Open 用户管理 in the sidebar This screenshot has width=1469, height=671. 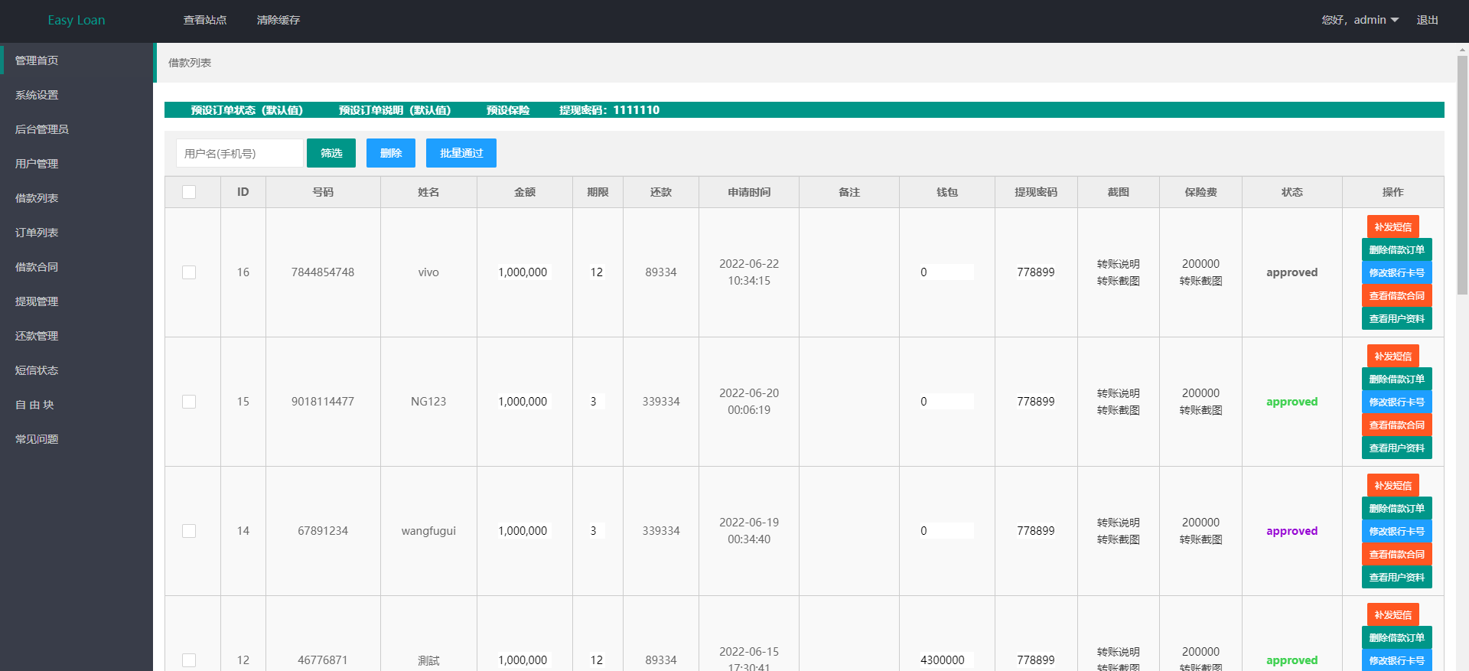coord(37,164)
